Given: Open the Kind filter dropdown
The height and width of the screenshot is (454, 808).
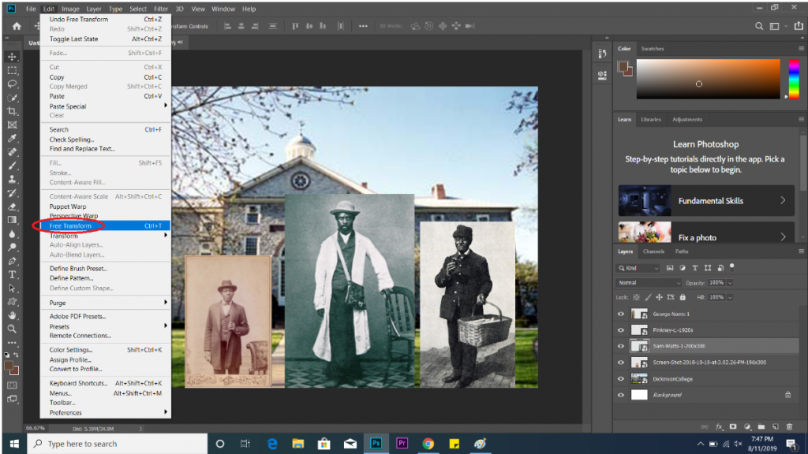Looking at the screenshot, I should [638, 268].
